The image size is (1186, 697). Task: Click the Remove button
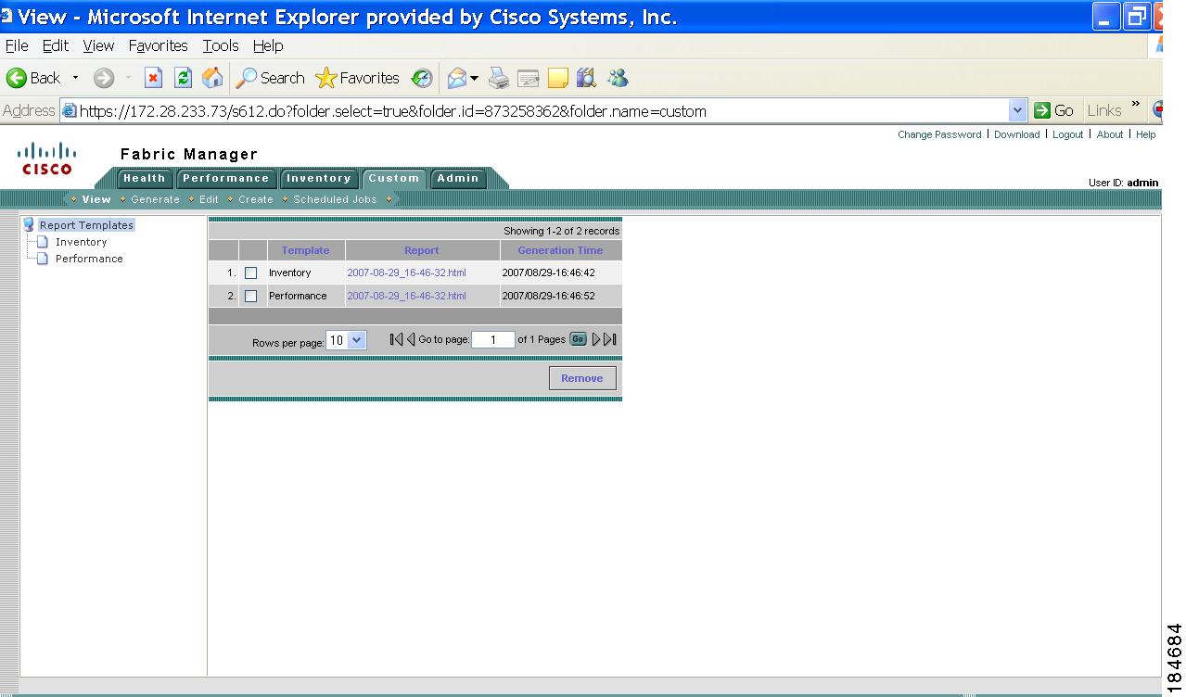coord(582,378)
